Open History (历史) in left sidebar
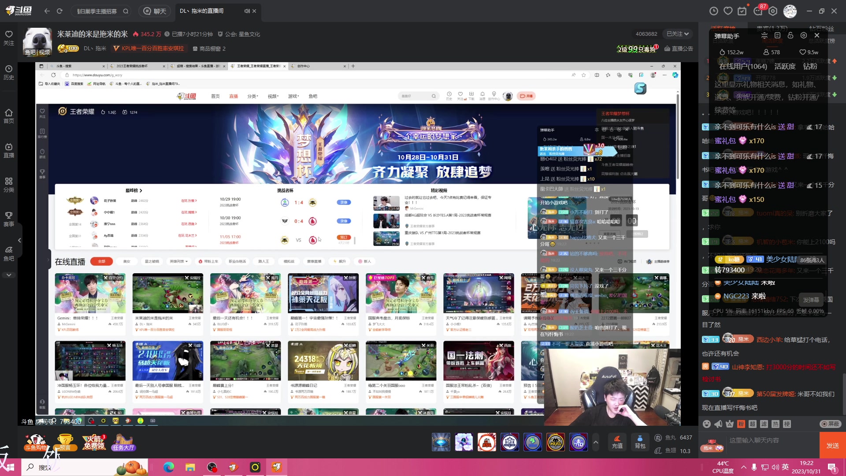Screen dimensions: 846x476 [9, 73]
